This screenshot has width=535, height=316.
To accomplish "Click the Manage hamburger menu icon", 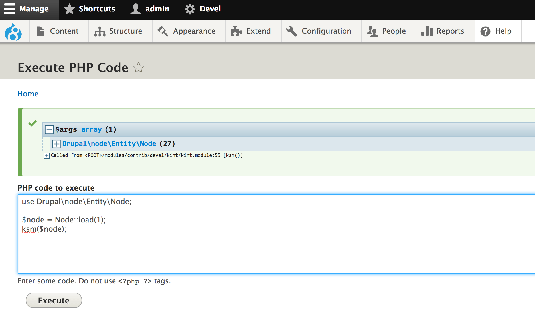I will point(10,9).
